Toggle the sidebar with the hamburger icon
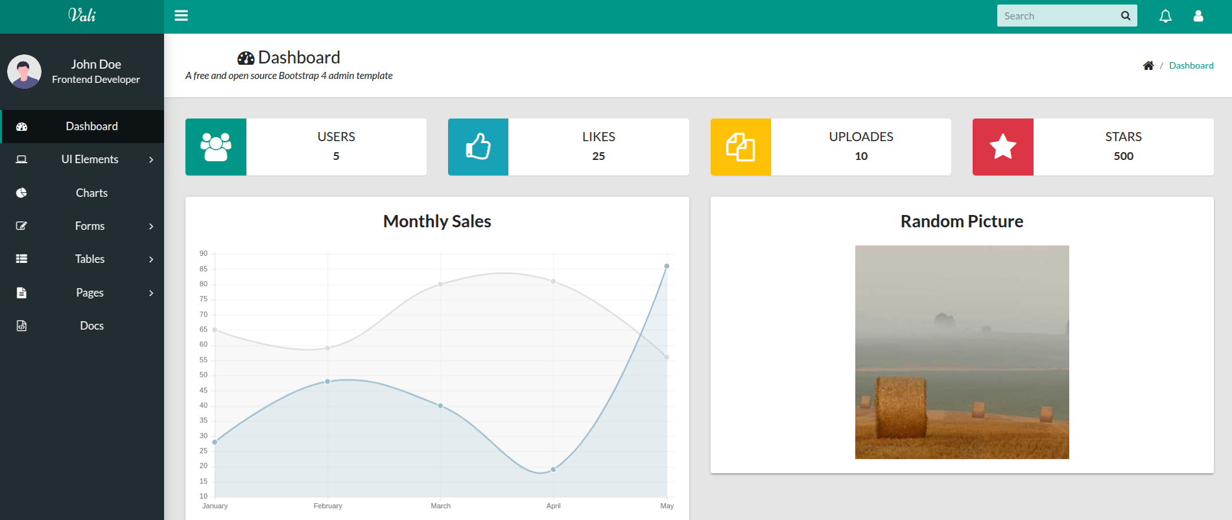1232x520 pixels. pyautogui.click(x=181, y=16)
